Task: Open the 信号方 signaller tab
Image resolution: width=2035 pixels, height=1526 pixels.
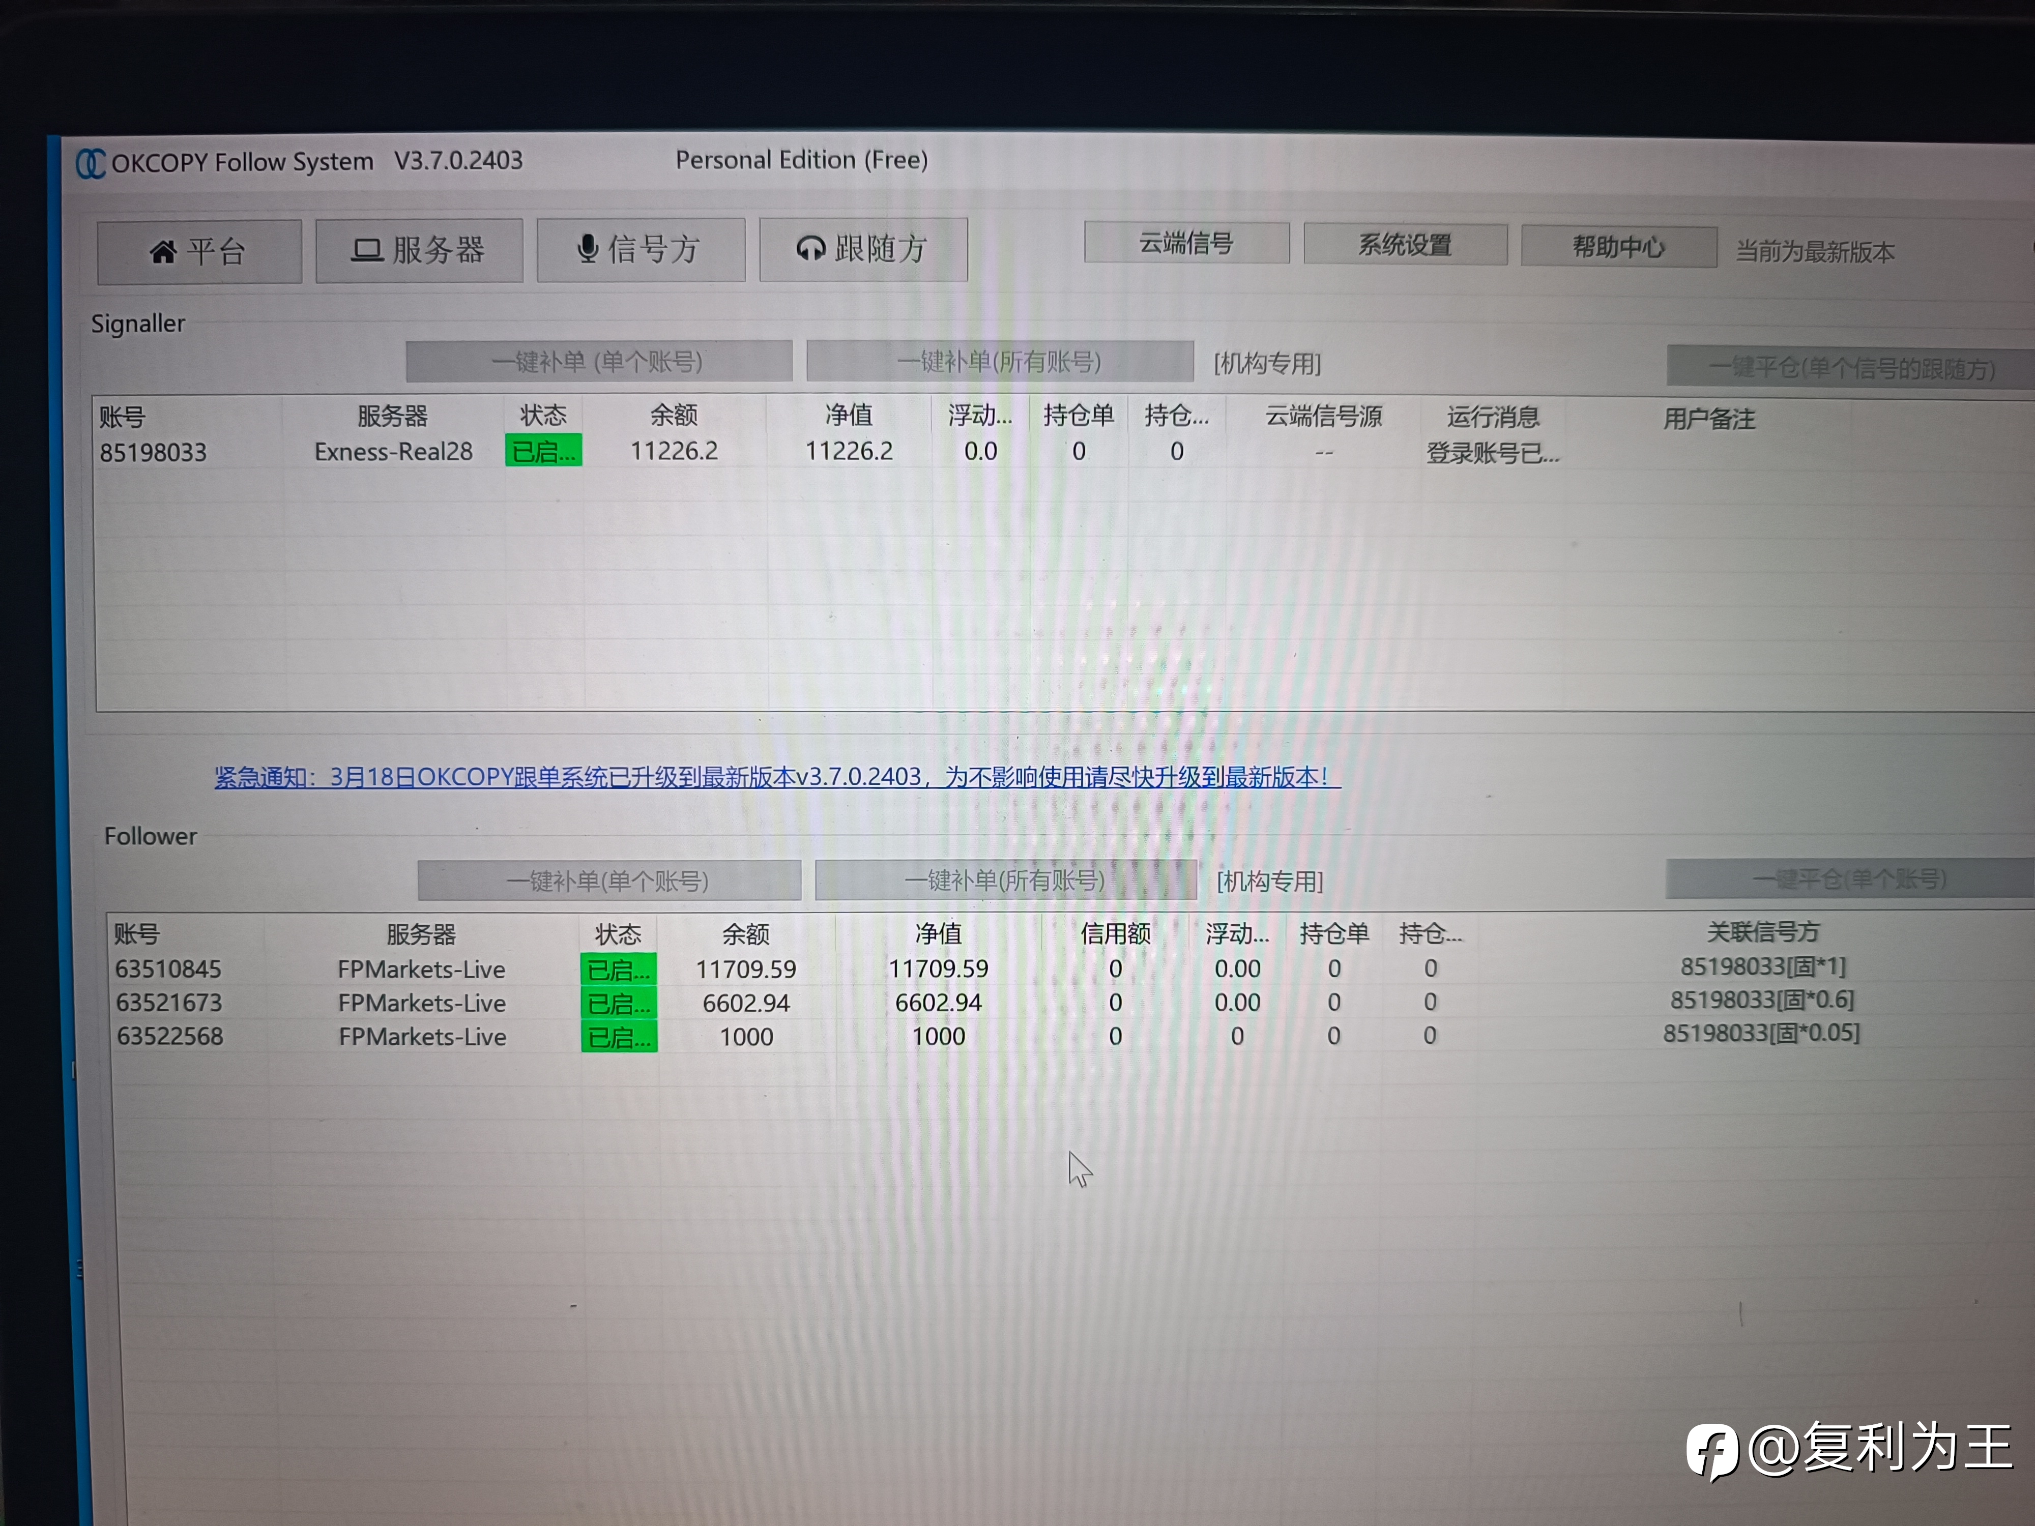Action: [641, 249]
